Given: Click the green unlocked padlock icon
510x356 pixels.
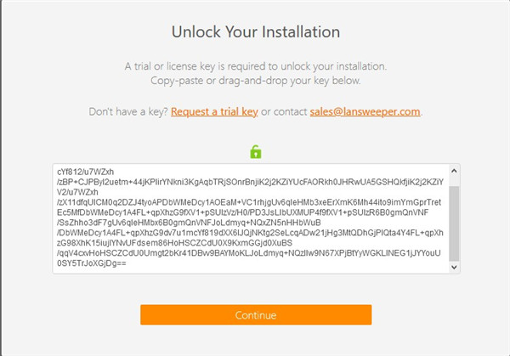Looking at the screenshot, I should pos(255,152).
